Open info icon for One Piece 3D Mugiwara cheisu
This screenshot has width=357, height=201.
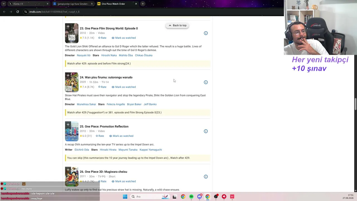(206, 176)
